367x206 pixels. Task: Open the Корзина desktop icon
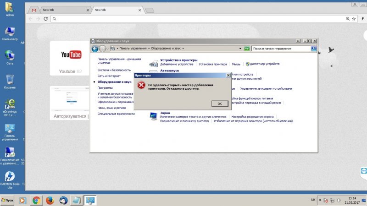[9, 81]
